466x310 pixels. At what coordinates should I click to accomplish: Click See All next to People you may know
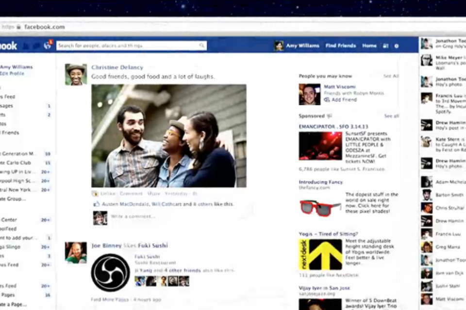pos(391,76)
